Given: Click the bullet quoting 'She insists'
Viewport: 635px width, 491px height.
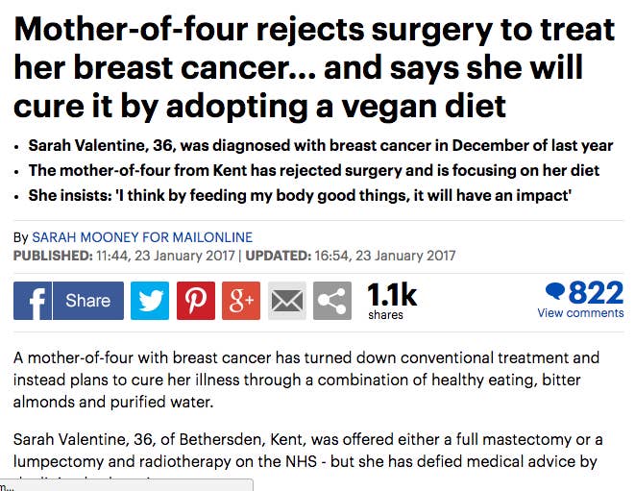Looking at the screenshot, I should click(300, 196).
